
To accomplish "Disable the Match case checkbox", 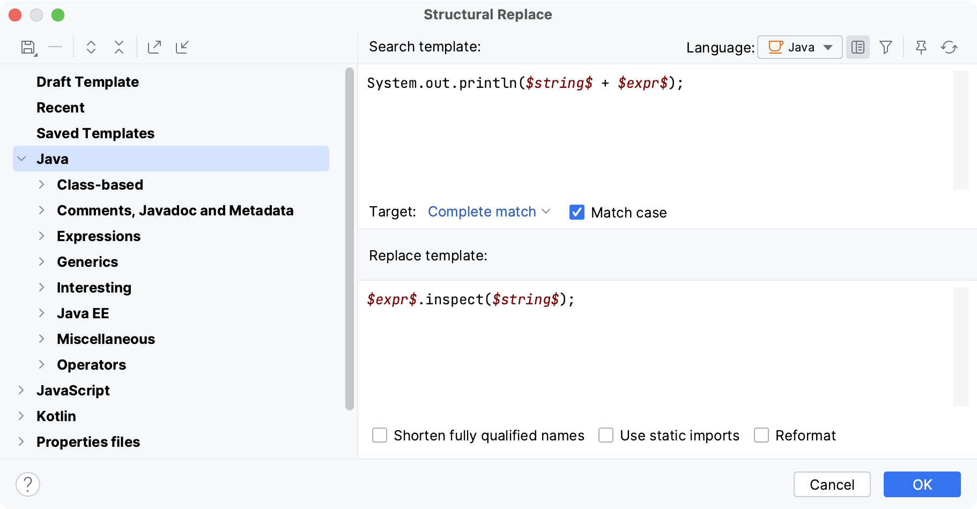I will pyautogui.click(x=576, y=212).
